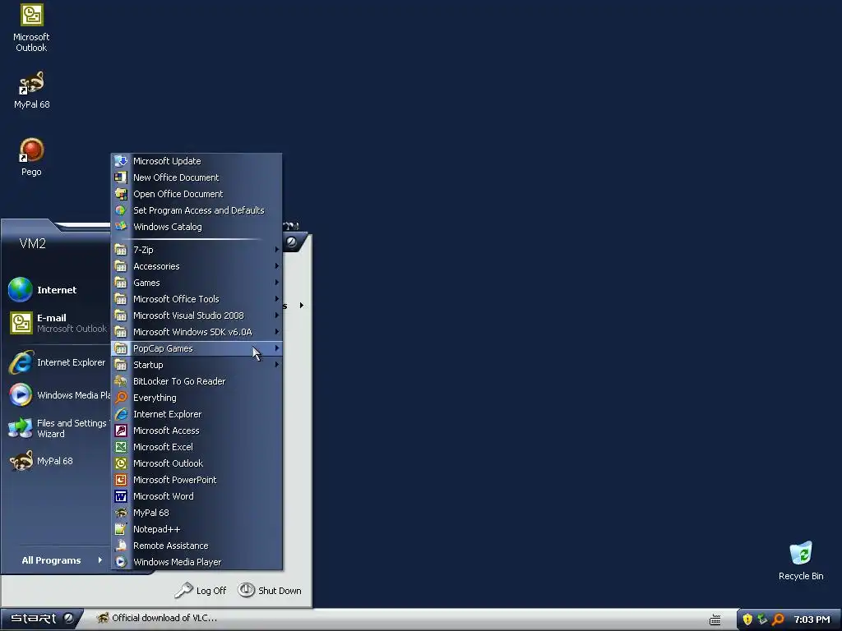Expand the 7-Zip program folder
This screenshot has height=631, width=842.
pyautogui.click(x=196, y=250)
